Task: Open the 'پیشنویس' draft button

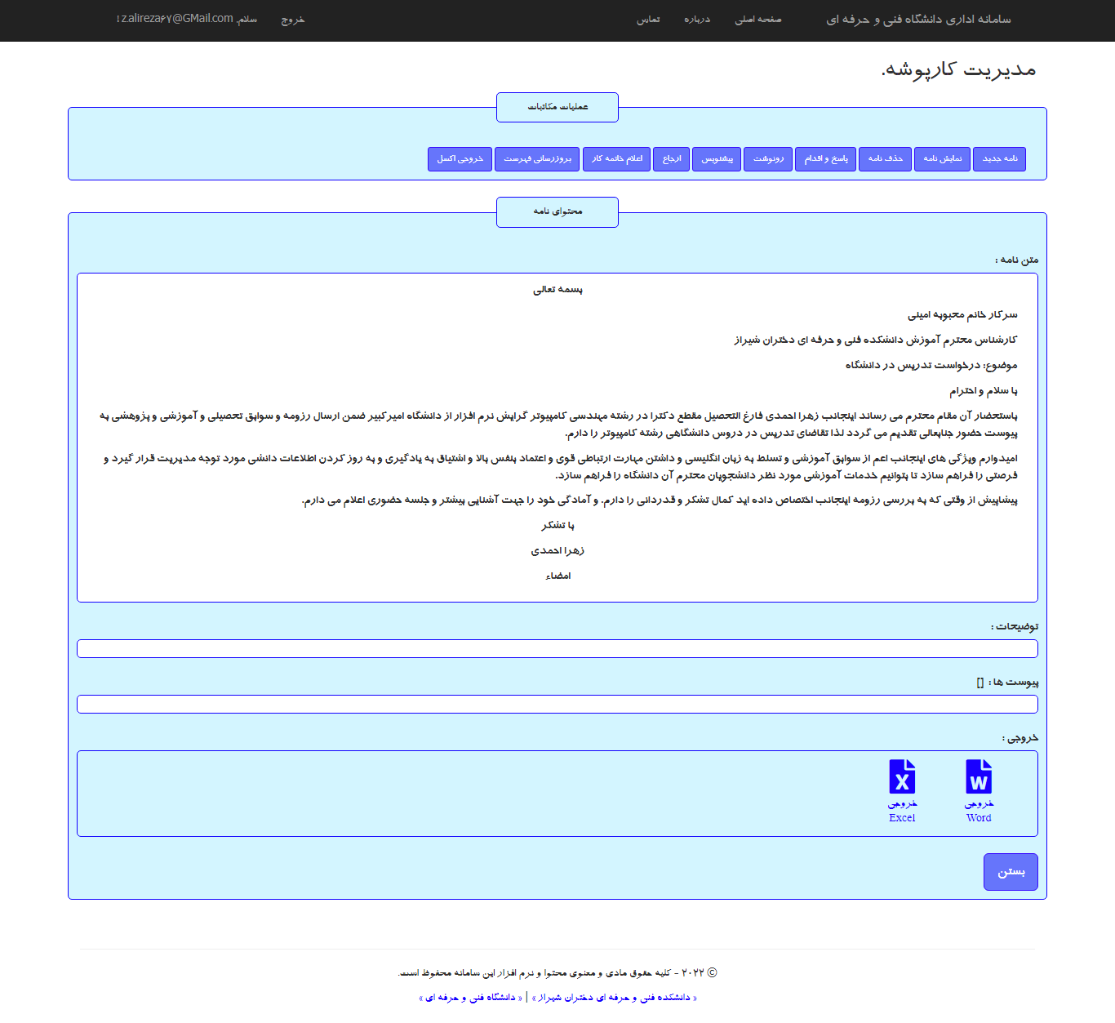Action: [x=717, y=158]
